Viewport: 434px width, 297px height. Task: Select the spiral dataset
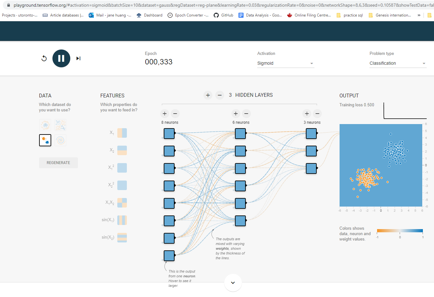point(60,140)
